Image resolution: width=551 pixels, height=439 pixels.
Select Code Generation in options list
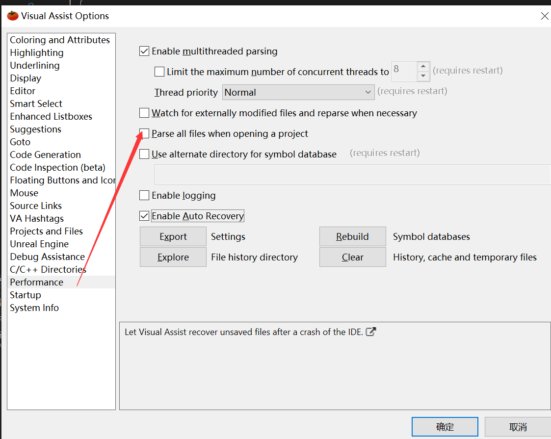click(45, 155)
